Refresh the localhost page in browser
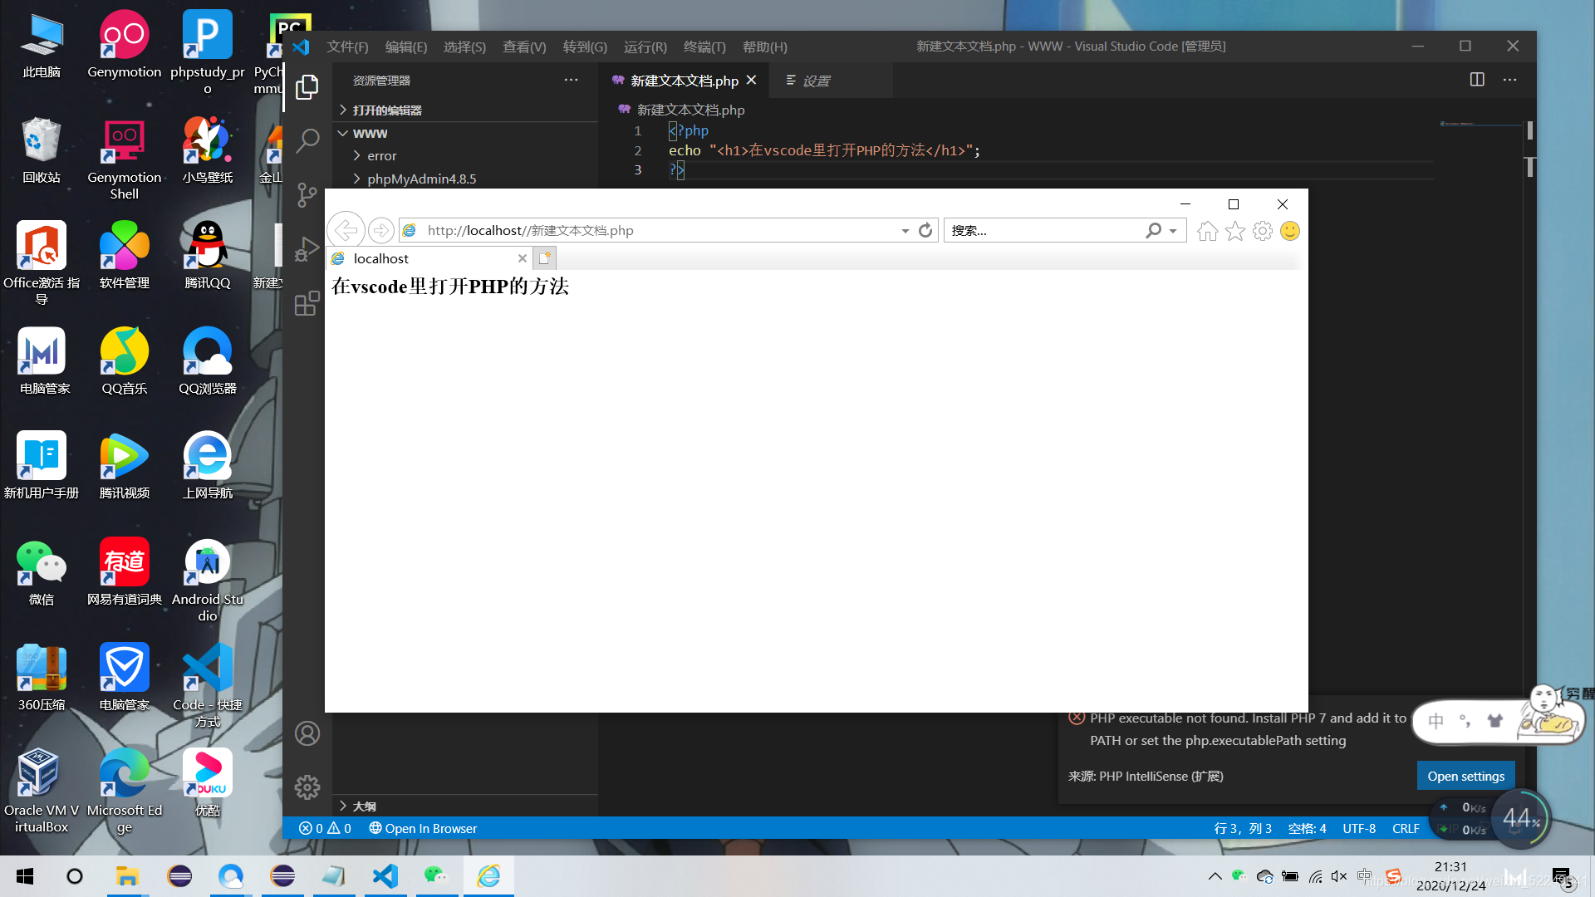The image size is (1595, 897). 925,231
